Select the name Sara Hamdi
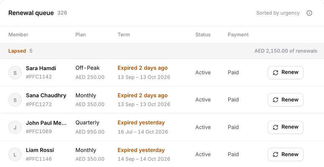 [41, 68]
